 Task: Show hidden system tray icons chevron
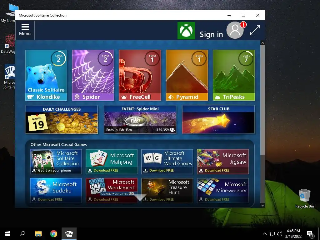(264, 234)
